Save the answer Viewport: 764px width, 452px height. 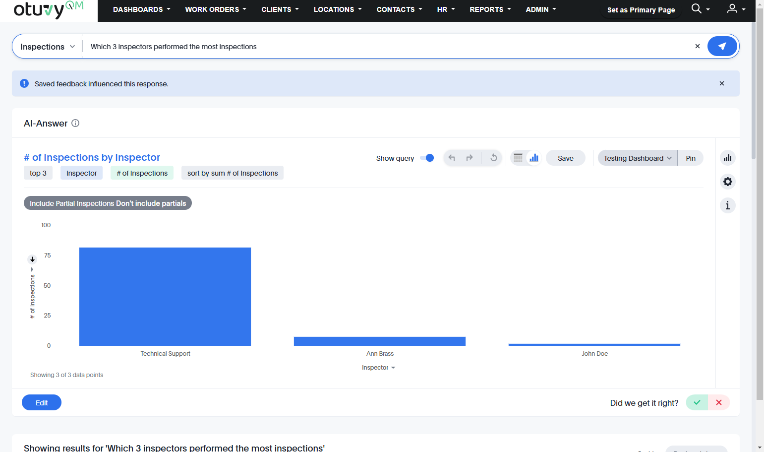566,158
